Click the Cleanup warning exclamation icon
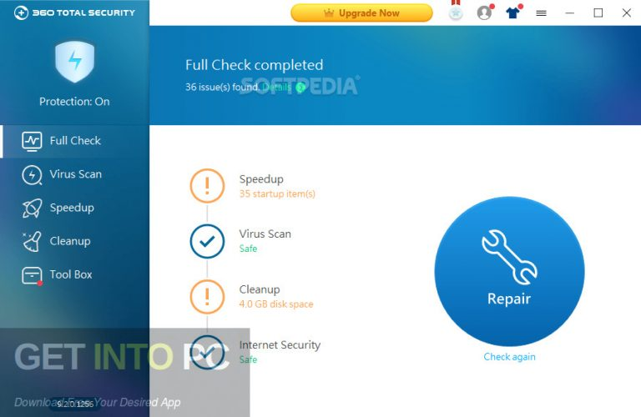The height and width of the screenshot is (417, 641). [x=207, y=297]
